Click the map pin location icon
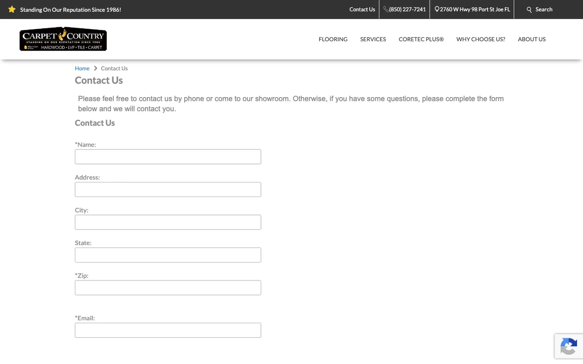 437,9
